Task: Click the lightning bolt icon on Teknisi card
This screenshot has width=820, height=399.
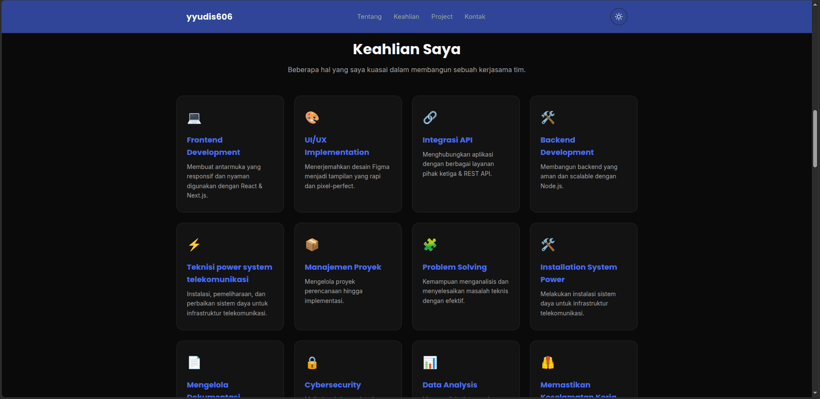Action: (194, 245)
